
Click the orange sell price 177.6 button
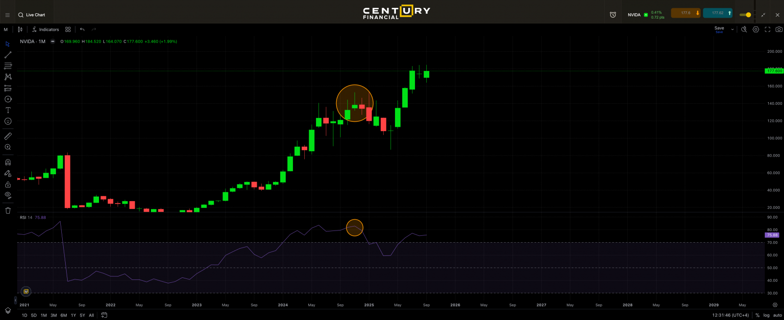point(686,13)
